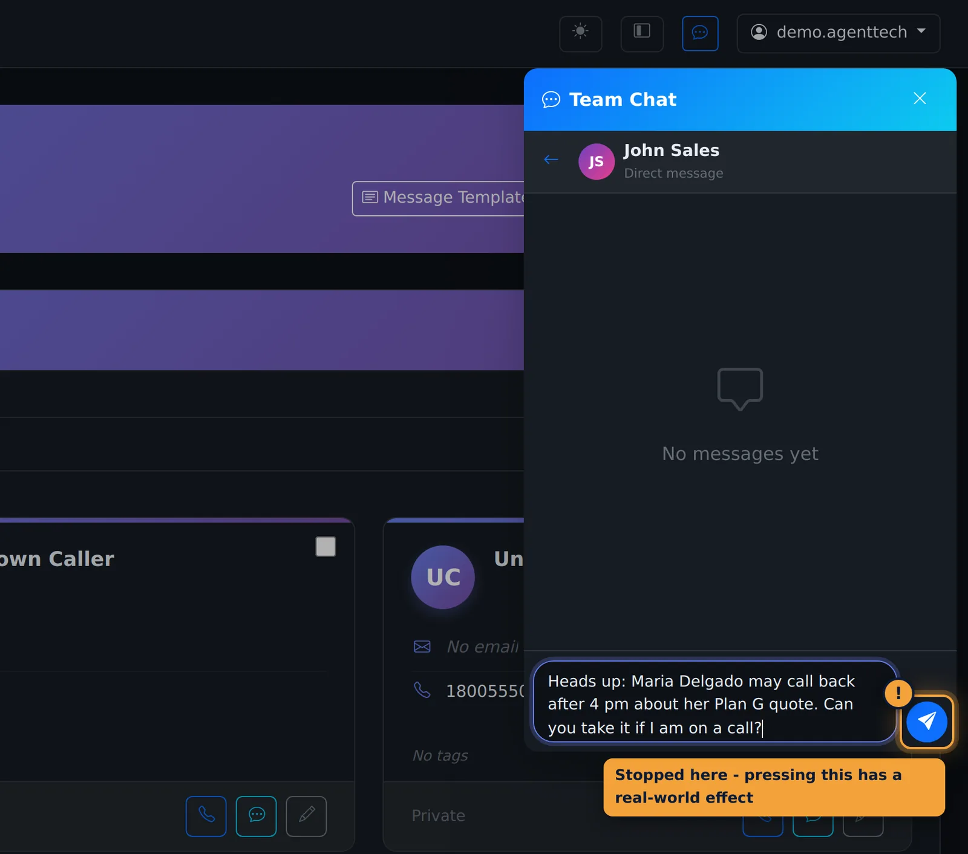Click the message text input box
Viewport: 968px width, 854px height.
click(x=714, y=702)
